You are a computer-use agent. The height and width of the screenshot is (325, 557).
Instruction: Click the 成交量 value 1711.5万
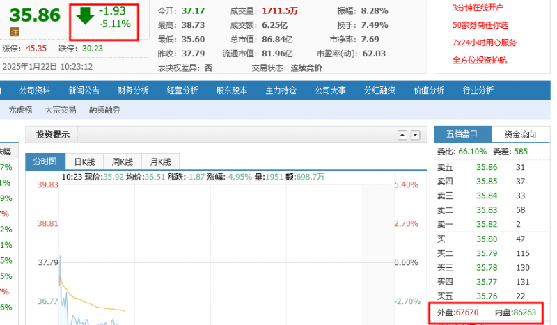(x=280, y=10)
